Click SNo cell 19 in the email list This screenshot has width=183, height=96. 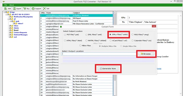click(x=43, y=65)
